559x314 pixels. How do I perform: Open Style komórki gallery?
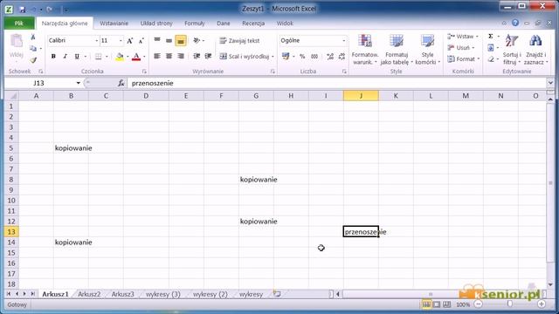pos(427,50)
